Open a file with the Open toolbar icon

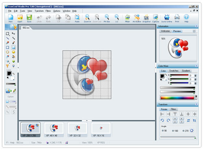coord(20,18)
